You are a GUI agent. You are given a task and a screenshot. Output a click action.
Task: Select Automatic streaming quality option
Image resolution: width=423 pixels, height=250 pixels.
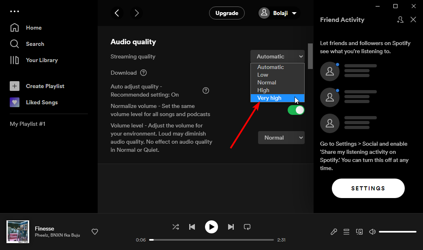click(278, 67)
